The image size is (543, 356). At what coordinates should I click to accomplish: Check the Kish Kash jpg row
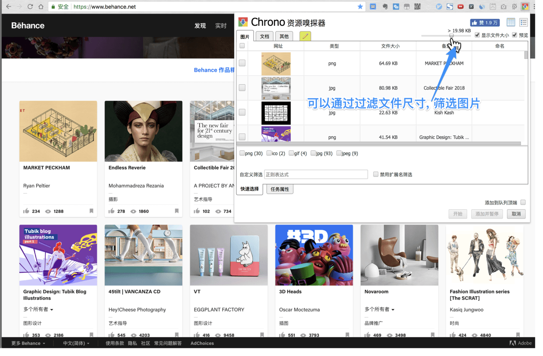242,112
